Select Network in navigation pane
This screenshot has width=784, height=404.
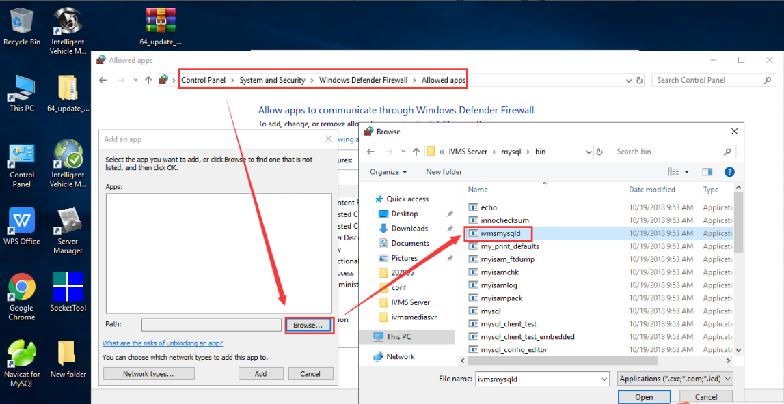point(400,356)
